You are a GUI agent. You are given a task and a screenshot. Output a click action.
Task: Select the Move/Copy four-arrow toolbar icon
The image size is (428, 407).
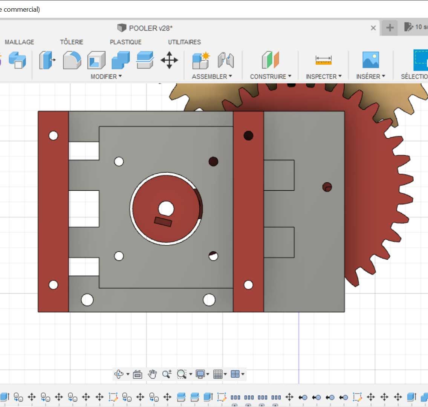(169, 60)
